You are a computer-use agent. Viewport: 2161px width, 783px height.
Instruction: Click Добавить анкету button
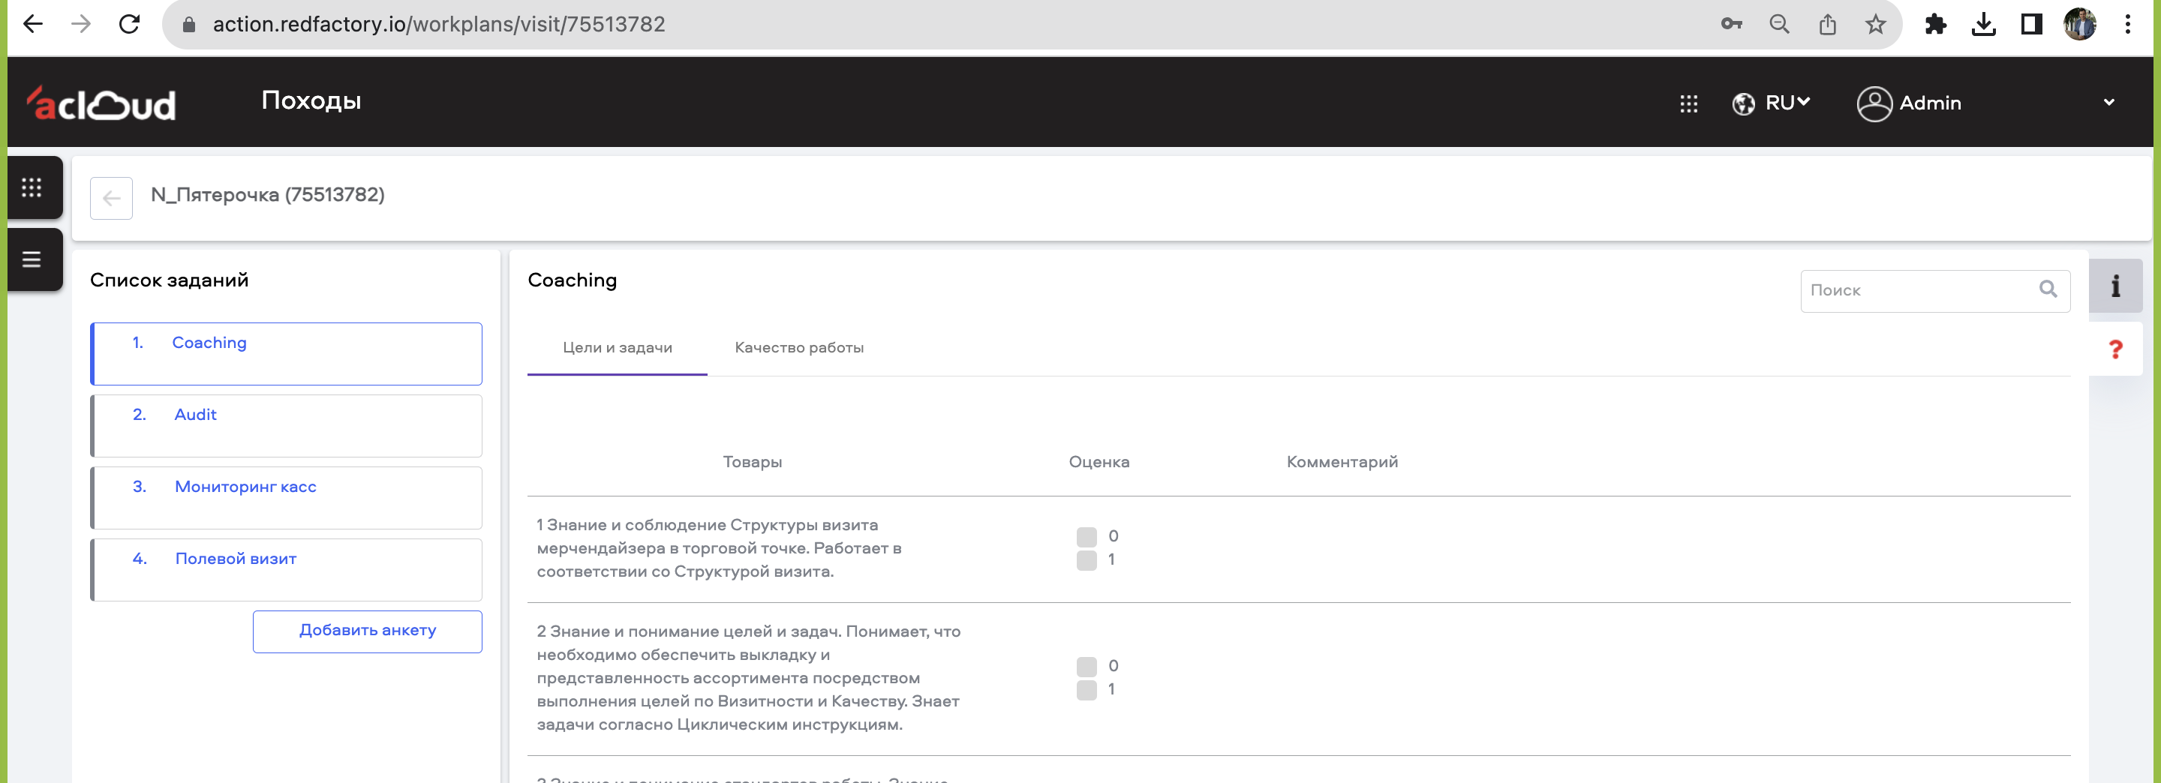368,631
